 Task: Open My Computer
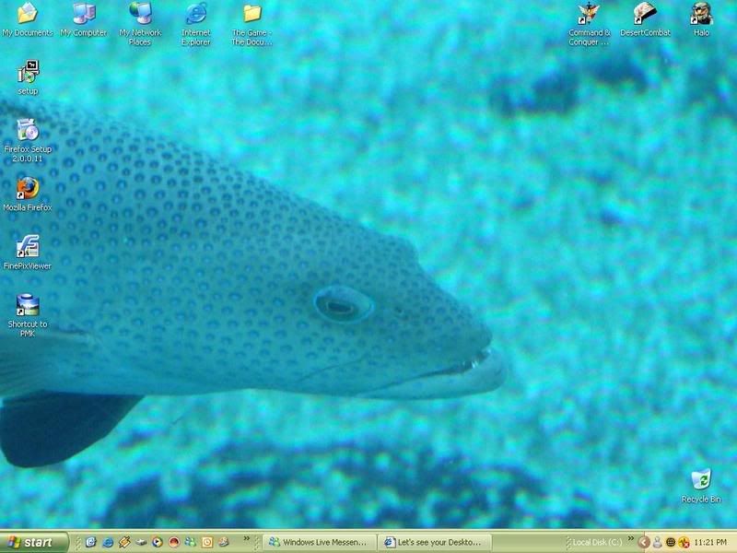coord(84,14)
